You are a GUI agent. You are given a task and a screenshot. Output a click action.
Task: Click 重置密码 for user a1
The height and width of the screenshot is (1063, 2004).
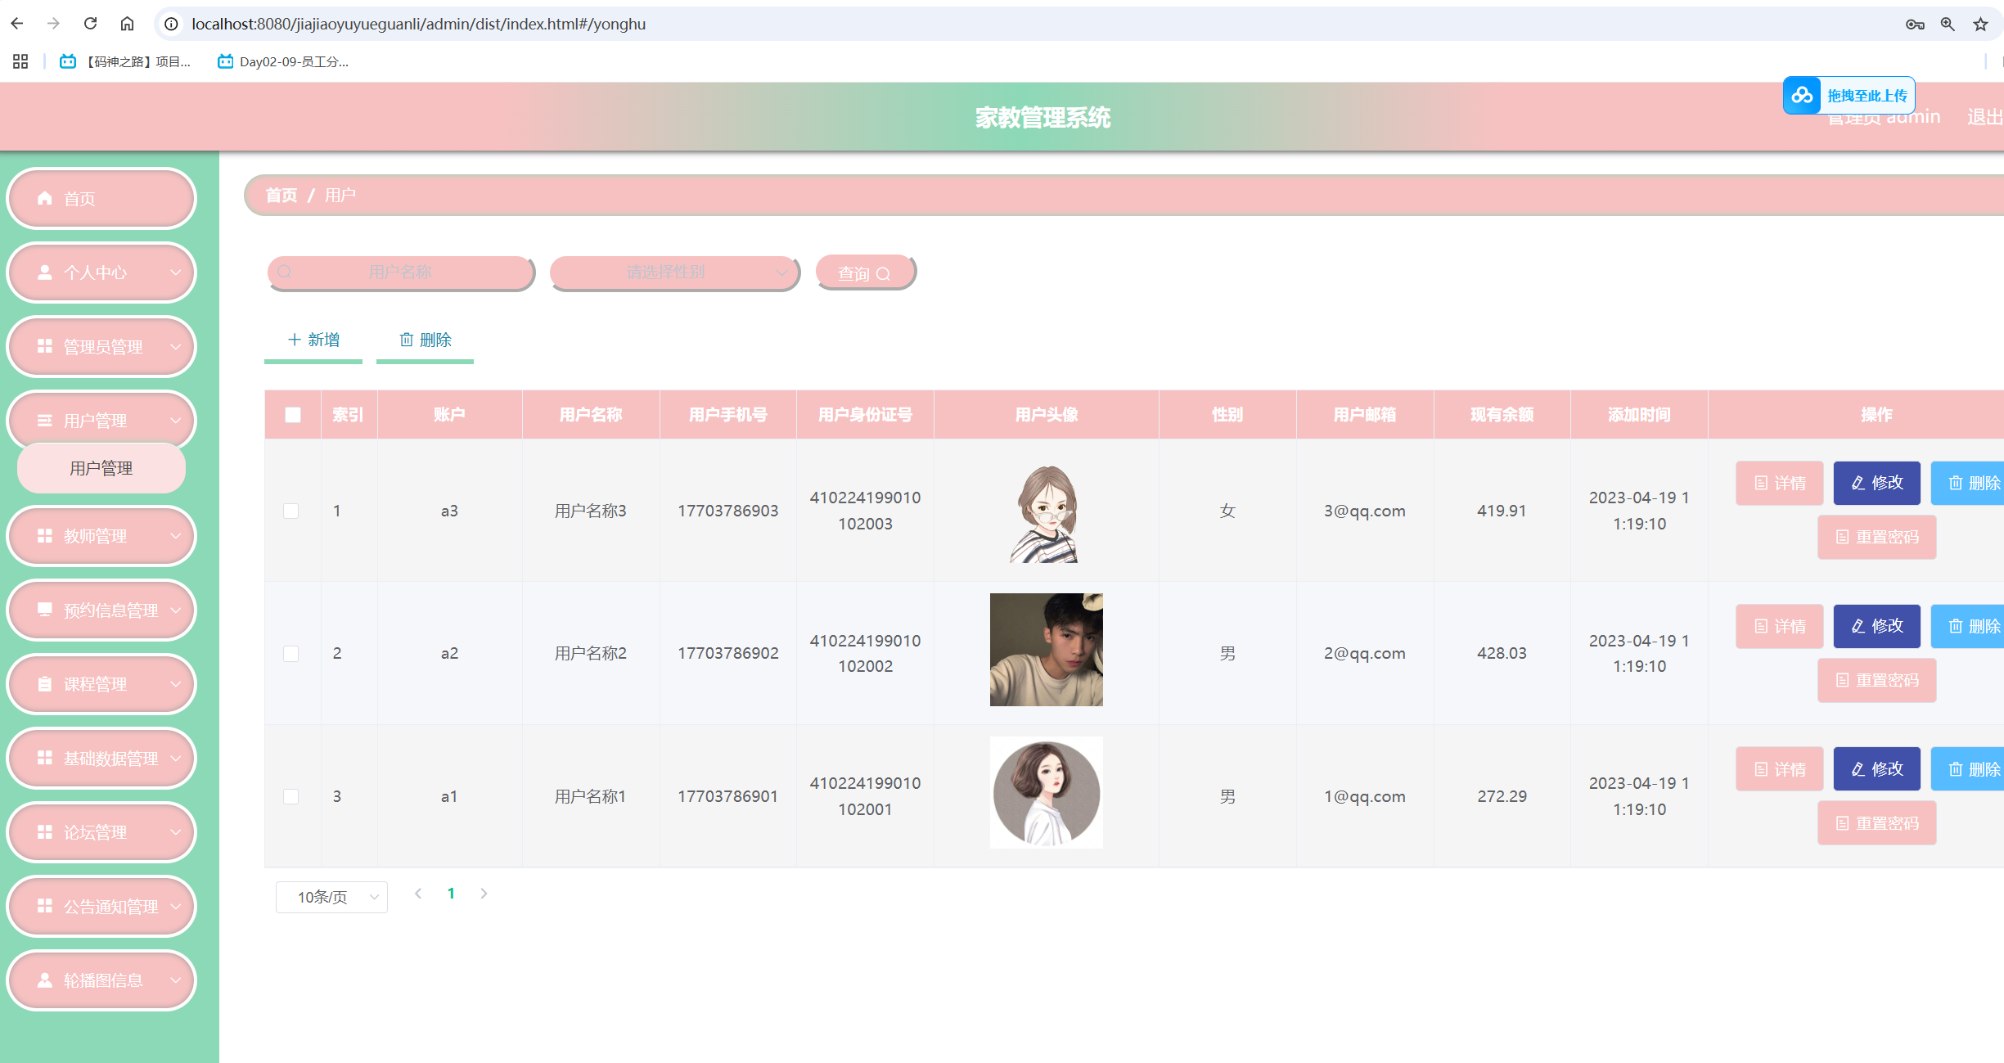click(1876, 823)
